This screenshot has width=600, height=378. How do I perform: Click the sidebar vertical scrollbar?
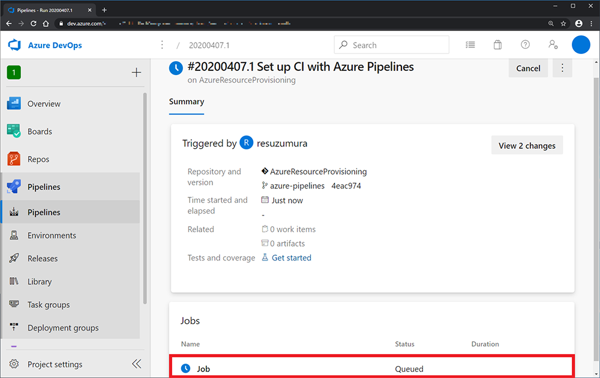[x=145, y=198]
